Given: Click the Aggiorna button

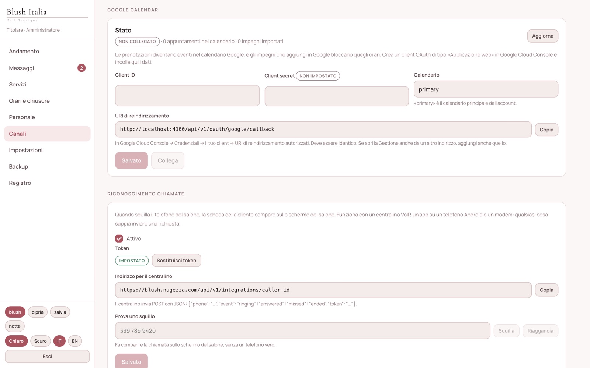Looking at the screenshot, I should [x=542, y=36].
